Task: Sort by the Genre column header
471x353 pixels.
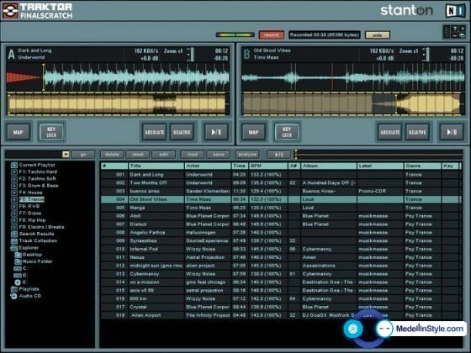Action: [x=422, y=166]
